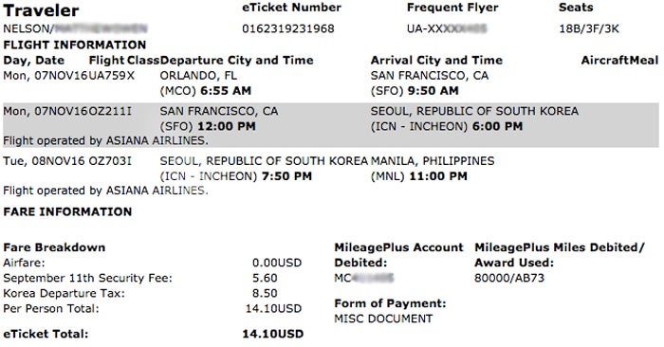Screen dimensions: 664x347
Task: Click the FLIGHT INFORMATION heading
Action: point(75,45)
